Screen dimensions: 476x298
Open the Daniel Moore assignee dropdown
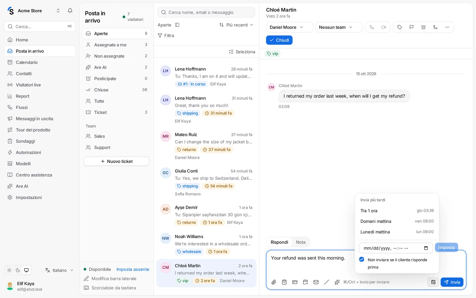289,27
